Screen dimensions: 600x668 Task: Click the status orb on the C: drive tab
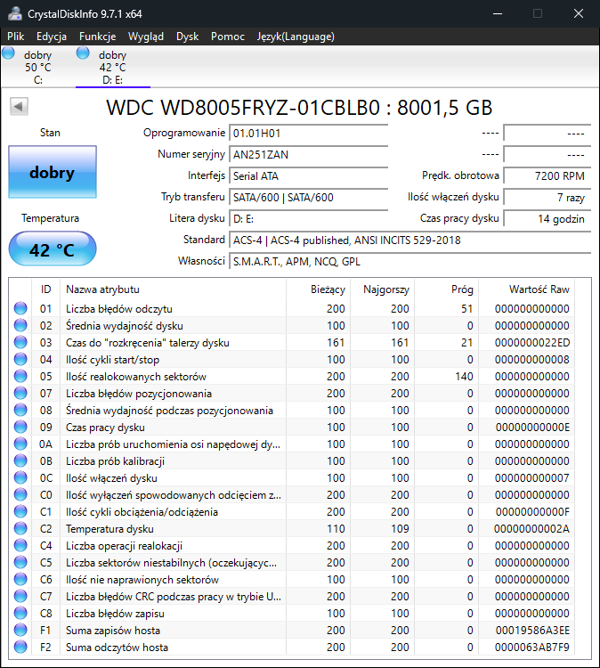[x=8, y=53]
